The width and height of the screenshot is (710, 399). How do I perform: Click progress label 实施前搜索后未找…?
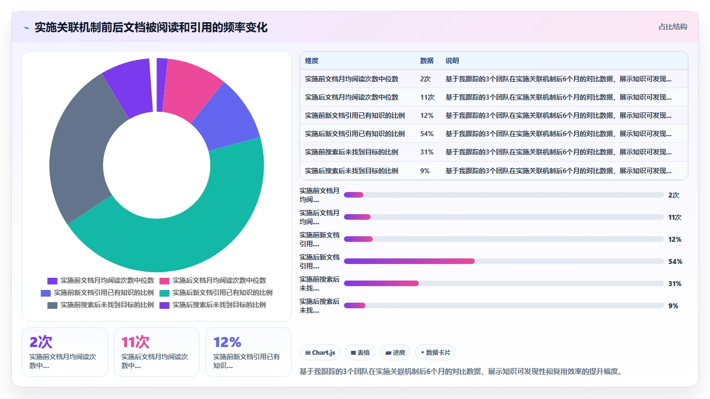point(319,283)
